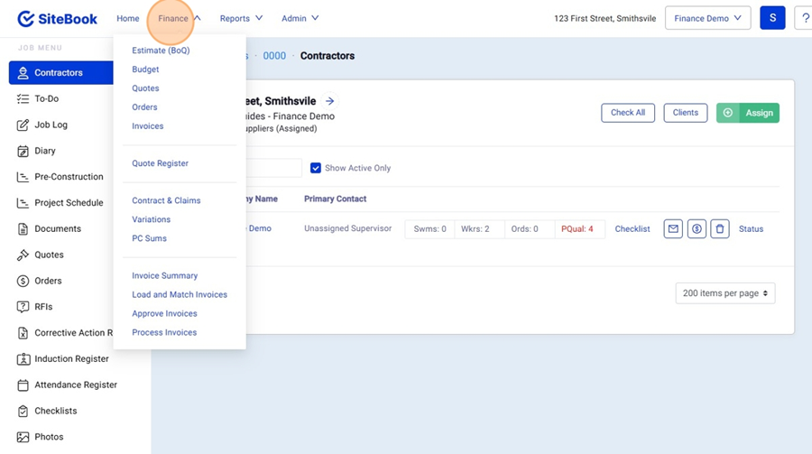Open the Finance Demo project dropdown
Screen dimensions: 812x454
point(707,18)
